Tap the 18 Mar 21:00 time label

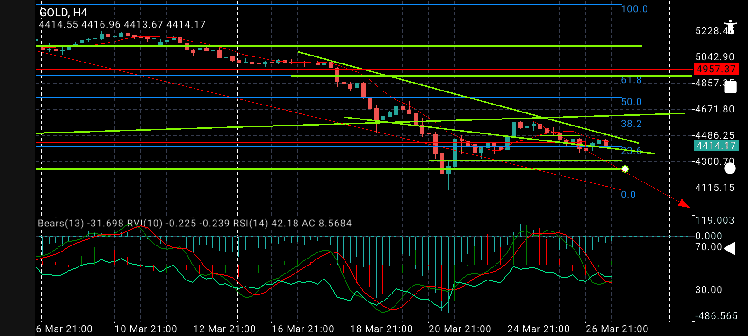[381, 329]
